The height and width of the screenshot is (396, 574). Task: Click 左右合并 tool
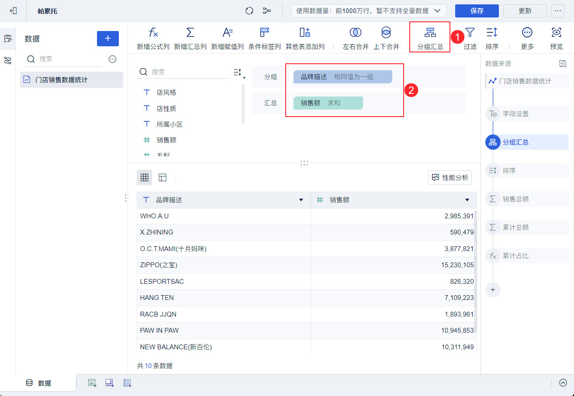(x=356, y=39)
